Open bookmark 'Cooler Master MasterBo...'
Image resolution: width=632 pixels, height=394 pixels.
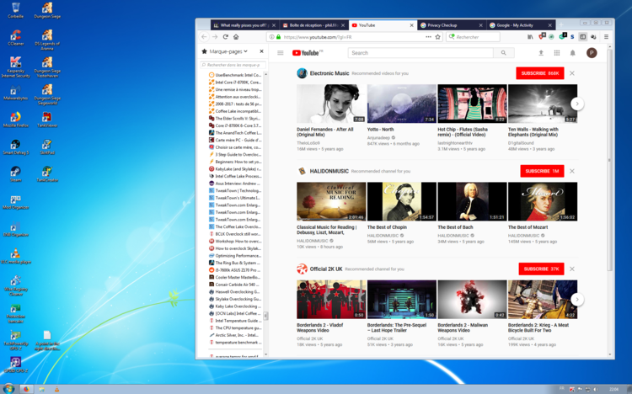pos(235,277)
